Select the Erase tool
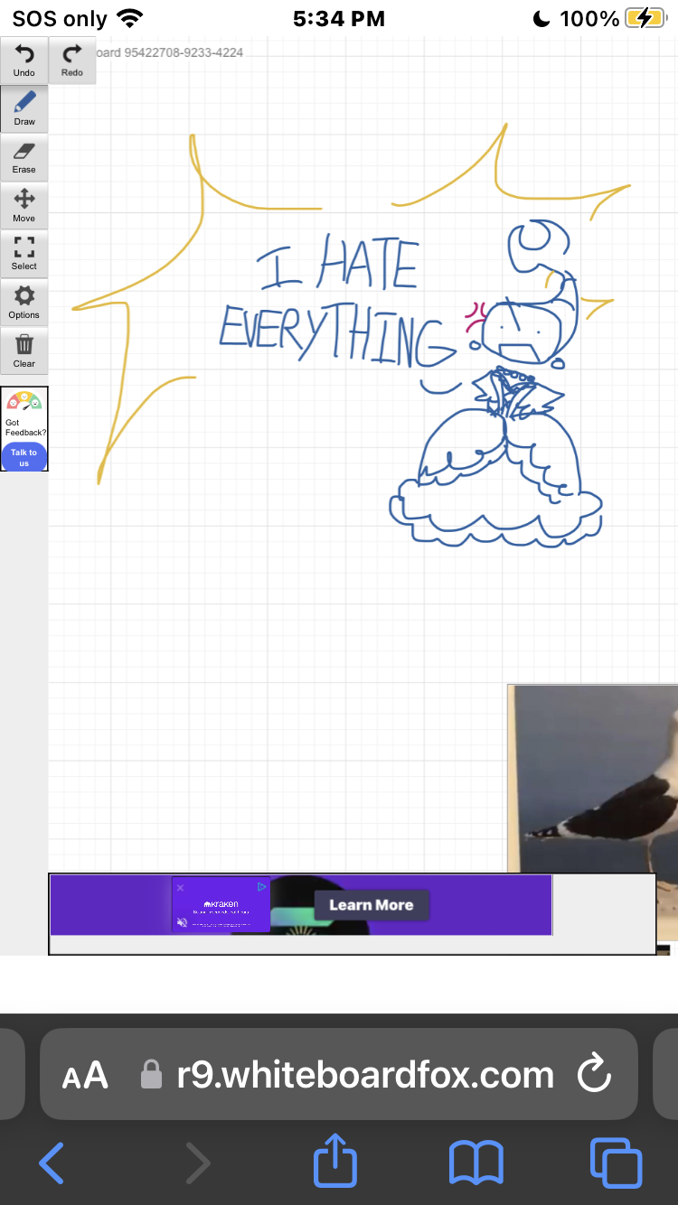This screenshot has width=678, height=1205. tap(24, 158)
